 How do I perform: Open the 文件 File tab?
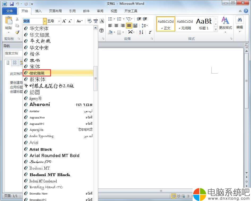(10, 11)
